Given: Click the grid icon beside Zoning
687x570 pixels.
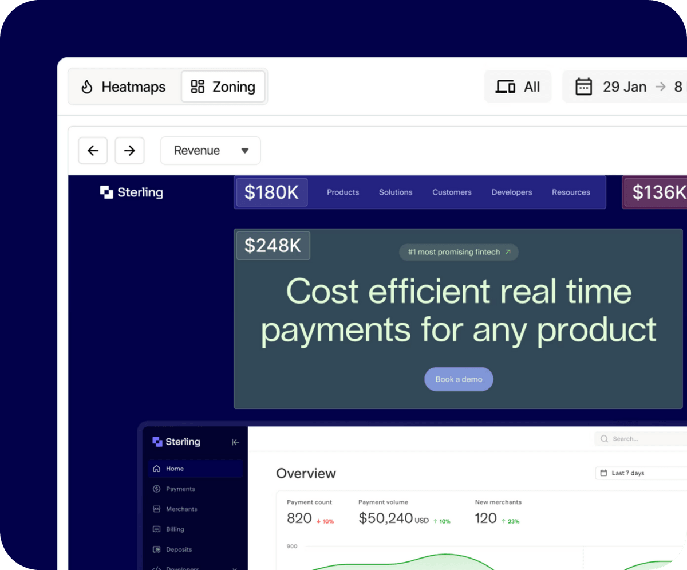Looking at the screenshot, I should [x=198, y=87].
